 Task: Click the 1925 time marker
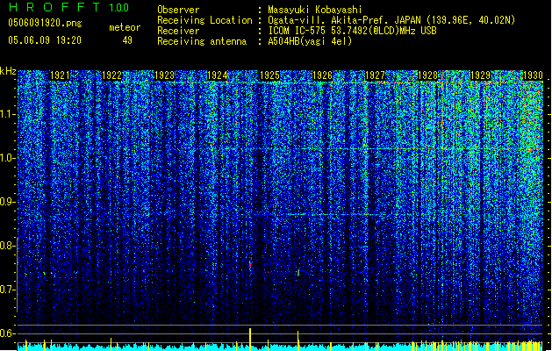tap(269, 75)
